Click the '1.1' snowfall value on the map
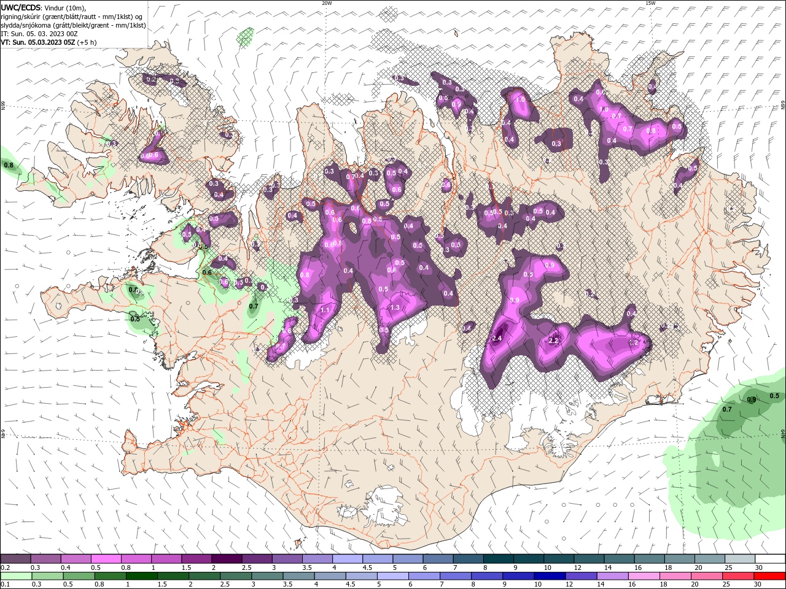This screenshot has height=589, width=786. [x=325, y=310]
